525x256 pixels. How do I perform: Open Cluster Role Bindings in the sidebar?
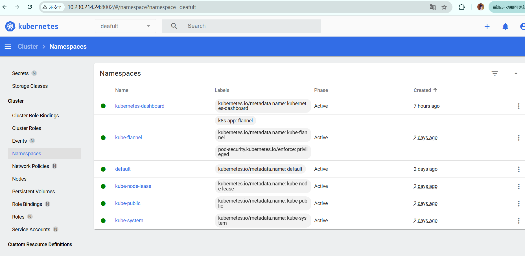(x=36, y=116)
